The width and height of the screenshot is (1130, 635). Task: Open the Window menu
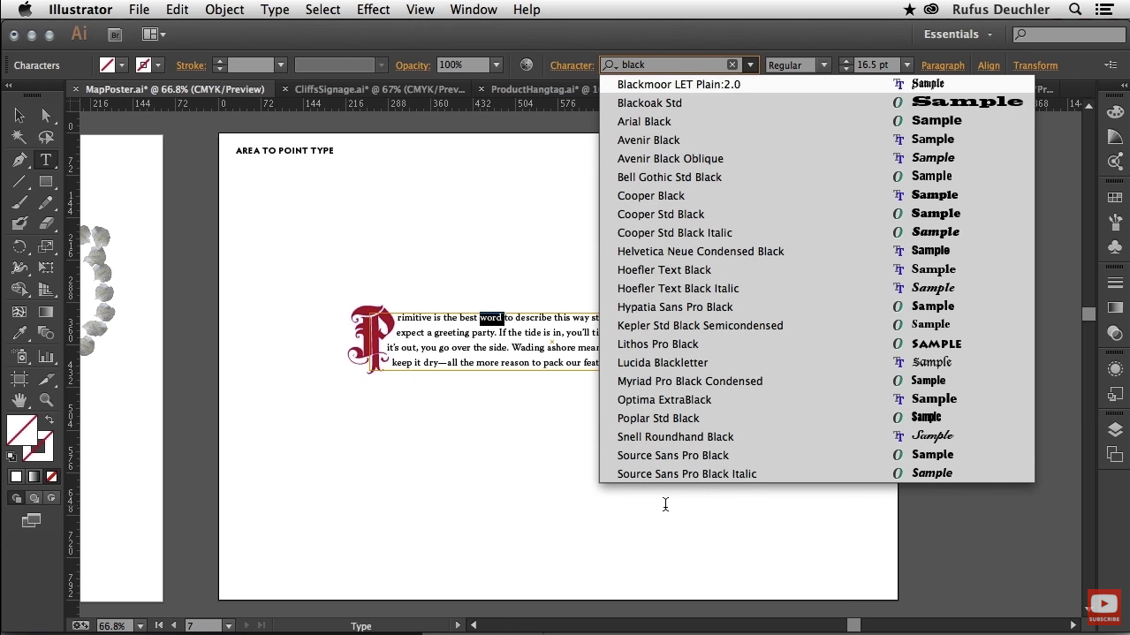474,10
